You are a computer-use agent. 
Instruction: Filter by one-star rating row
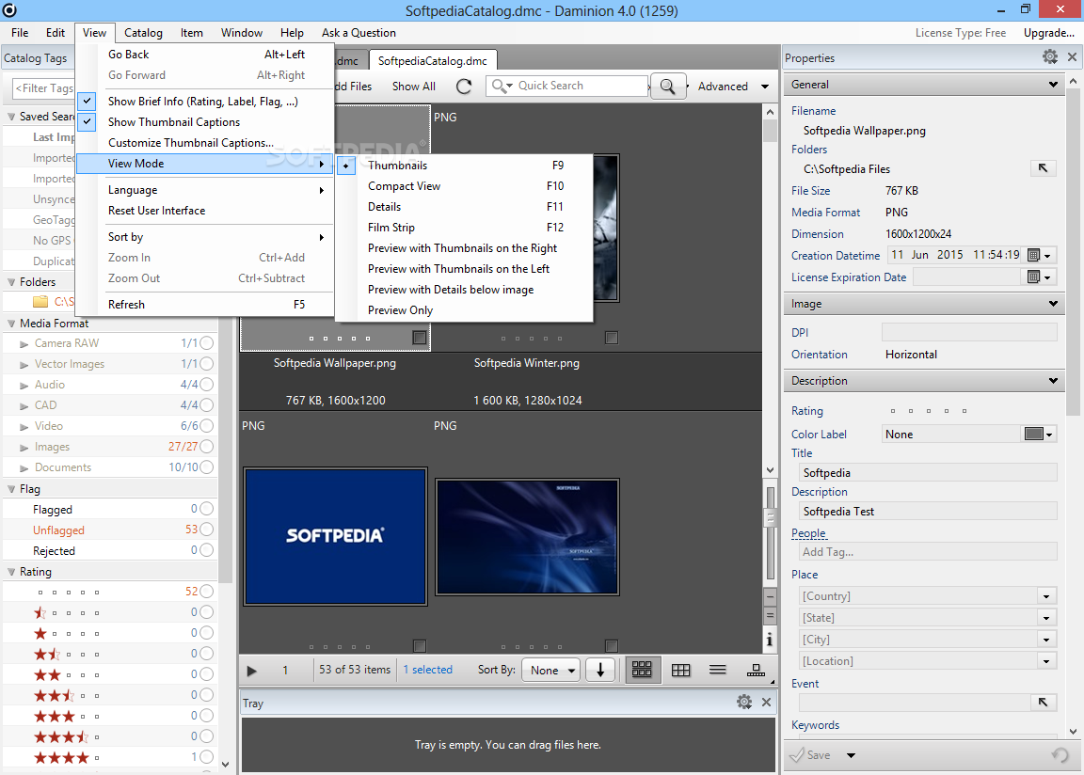[x=111, y=633]
